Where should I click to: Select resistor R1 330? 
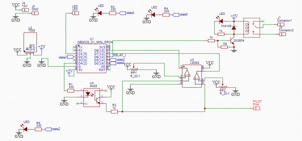(x=71, y=90)
